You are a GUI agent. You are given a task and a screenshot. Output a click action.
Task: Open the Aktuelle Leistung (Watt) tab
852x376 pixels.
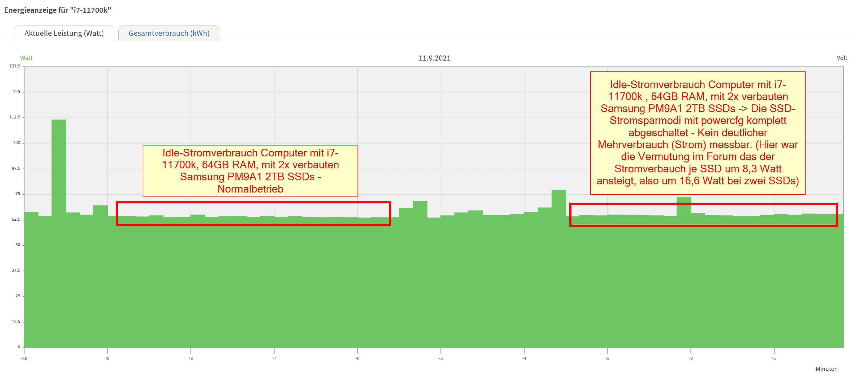tap(64, 33)
